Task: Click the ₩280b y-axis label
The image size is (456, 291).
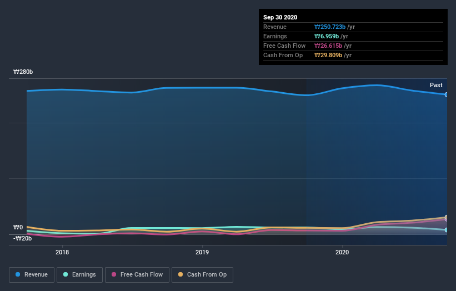Action: tap(23, 72)
